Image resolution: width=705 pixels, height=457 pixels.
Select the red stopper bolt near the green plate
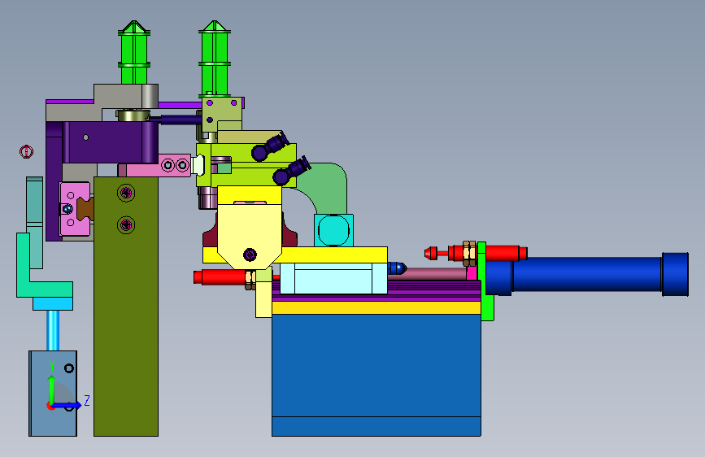tap(476, 253)
